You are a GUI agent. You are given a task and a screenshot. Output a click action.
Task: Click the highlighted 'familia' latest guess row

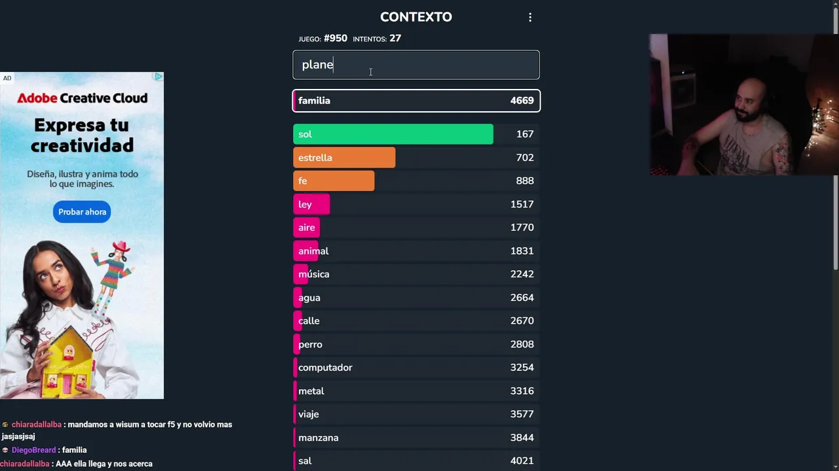click(416, 101)
